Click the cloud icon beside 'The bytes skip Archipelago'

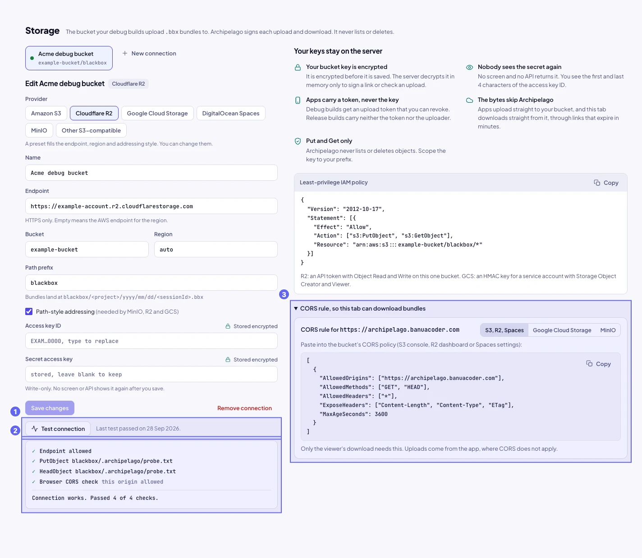[469, 100]
